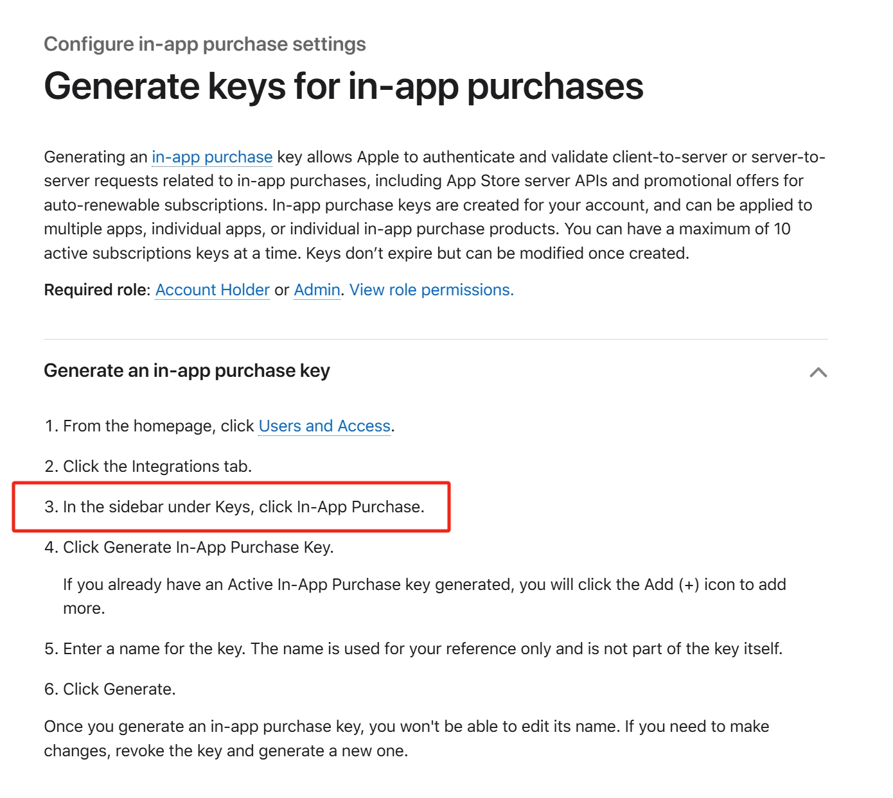Open the Users and Access link
The width and height of the screenshot is (893, 798).
point(324,426)
